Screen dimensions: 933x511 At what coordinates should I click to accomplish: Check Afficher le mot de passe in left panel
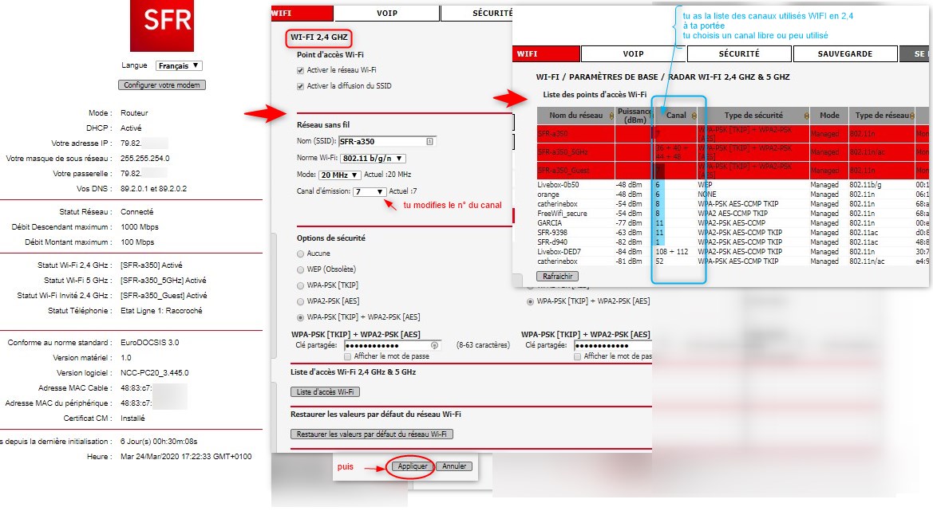click(347, 356)
